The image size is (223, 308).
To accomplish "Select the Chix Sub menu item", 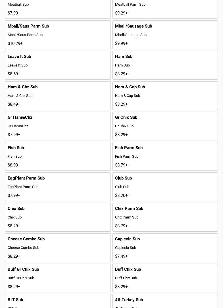I will point(58,217).
